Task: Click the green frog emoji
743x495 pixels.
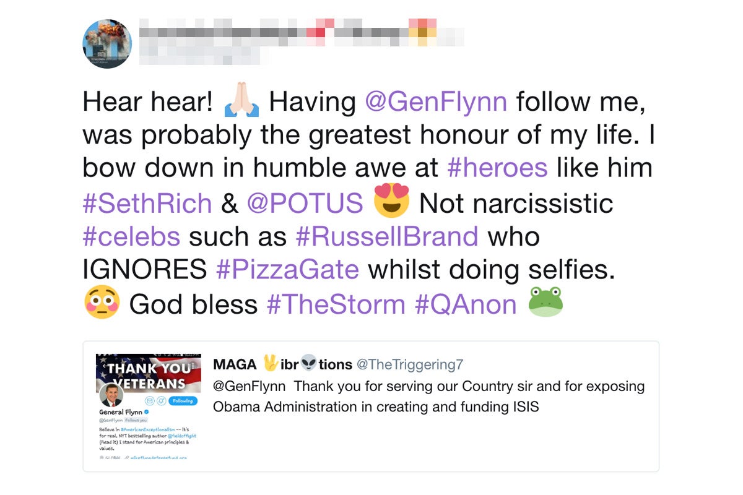Action: [545, 303]
